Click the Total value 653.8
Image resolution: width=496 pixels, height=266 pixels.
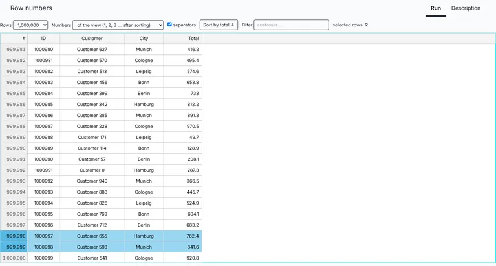182,83
